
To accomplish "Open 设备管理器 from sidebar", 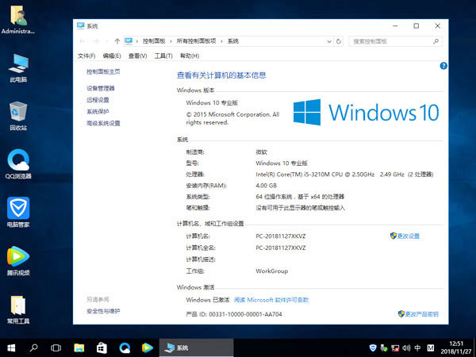I will click(101, 88).
